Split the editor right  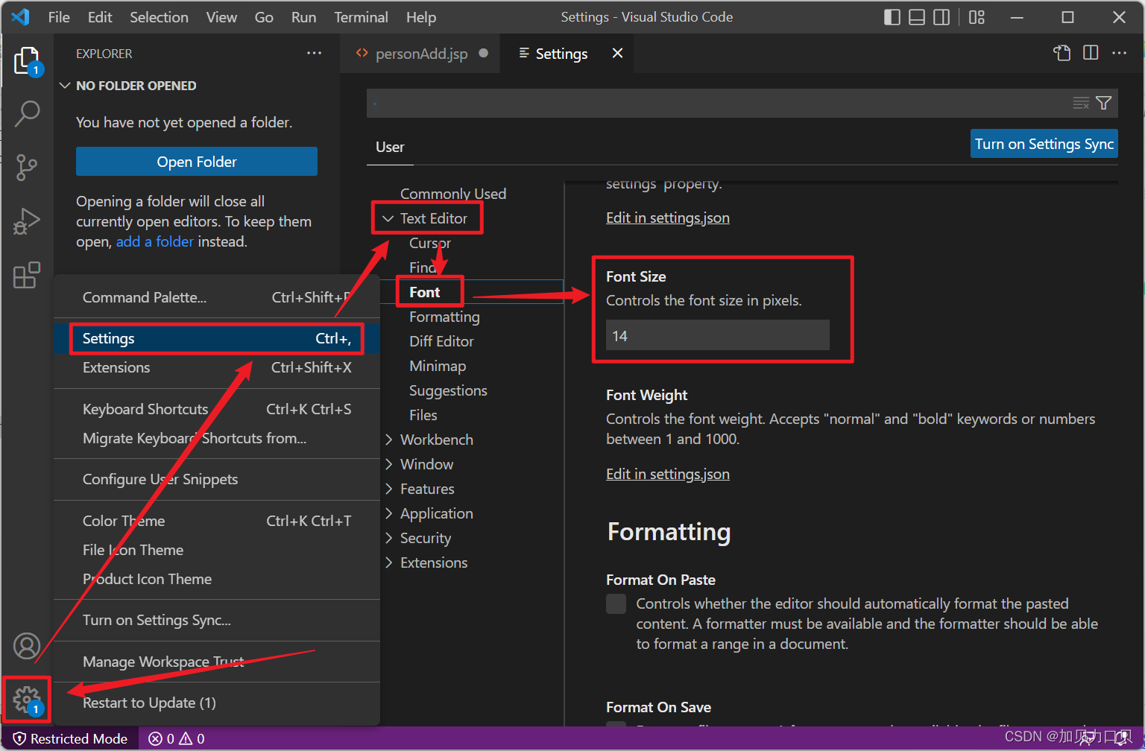coord(1091,53)
